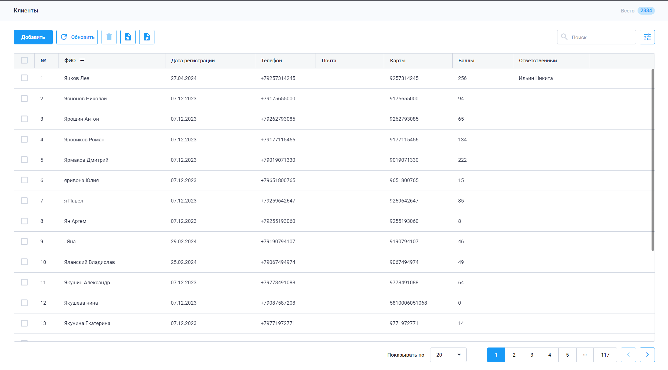Select checkbox for Ярошин Антон
The image size is (668, 370).
[x=24, y=119]
